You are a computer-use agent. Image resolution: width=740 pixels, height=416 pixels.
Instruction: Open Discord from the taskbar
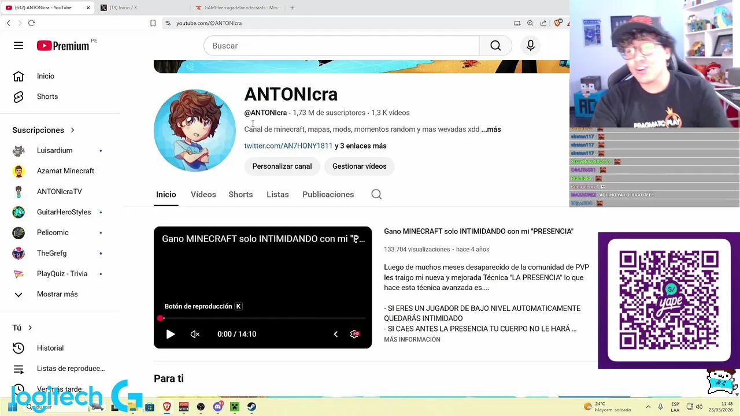[218, 407]
